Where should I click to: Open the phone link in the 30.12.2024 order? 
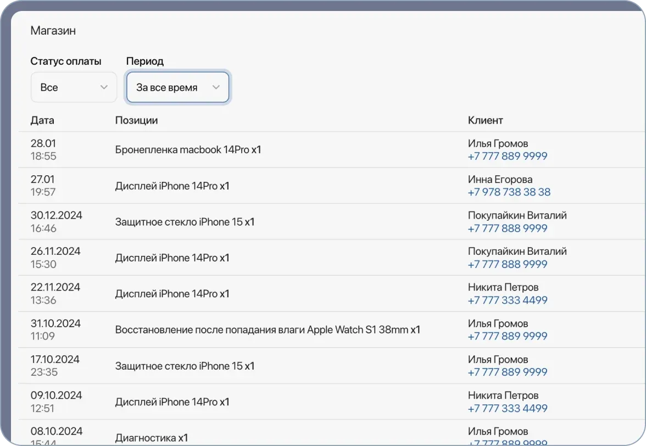(507, 228)
